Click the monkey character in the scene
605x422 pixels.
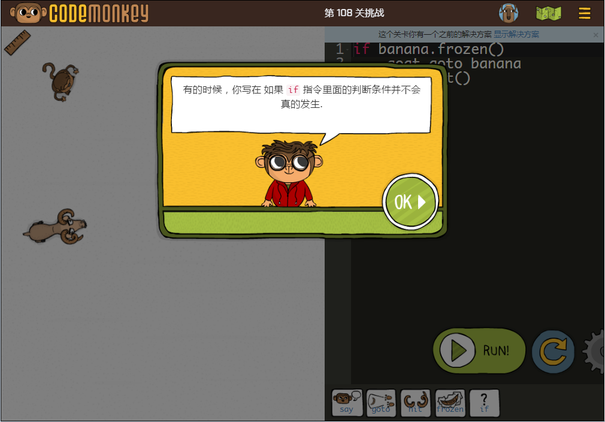tap(60, 82)
